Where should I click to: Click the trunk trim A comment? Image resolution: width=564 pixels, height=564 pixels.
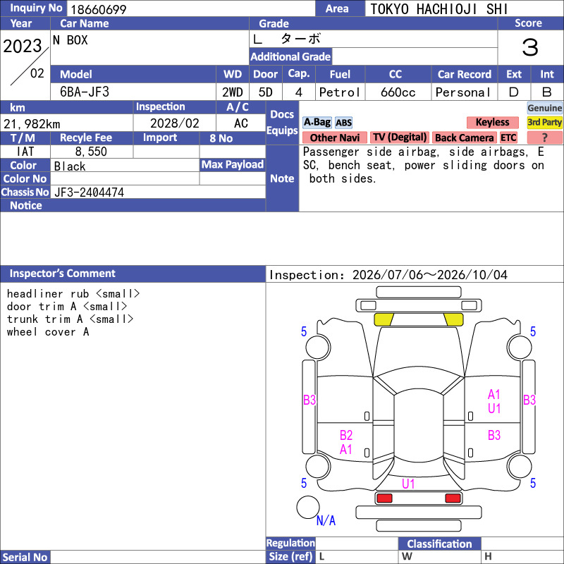tap(70, 319)
